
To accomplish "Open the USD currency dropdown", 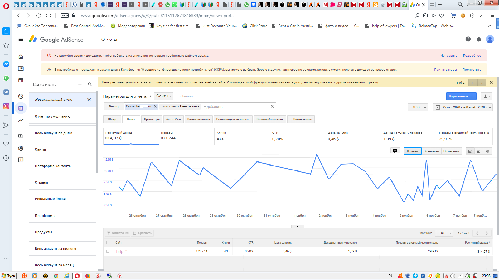I will (419, 107).
